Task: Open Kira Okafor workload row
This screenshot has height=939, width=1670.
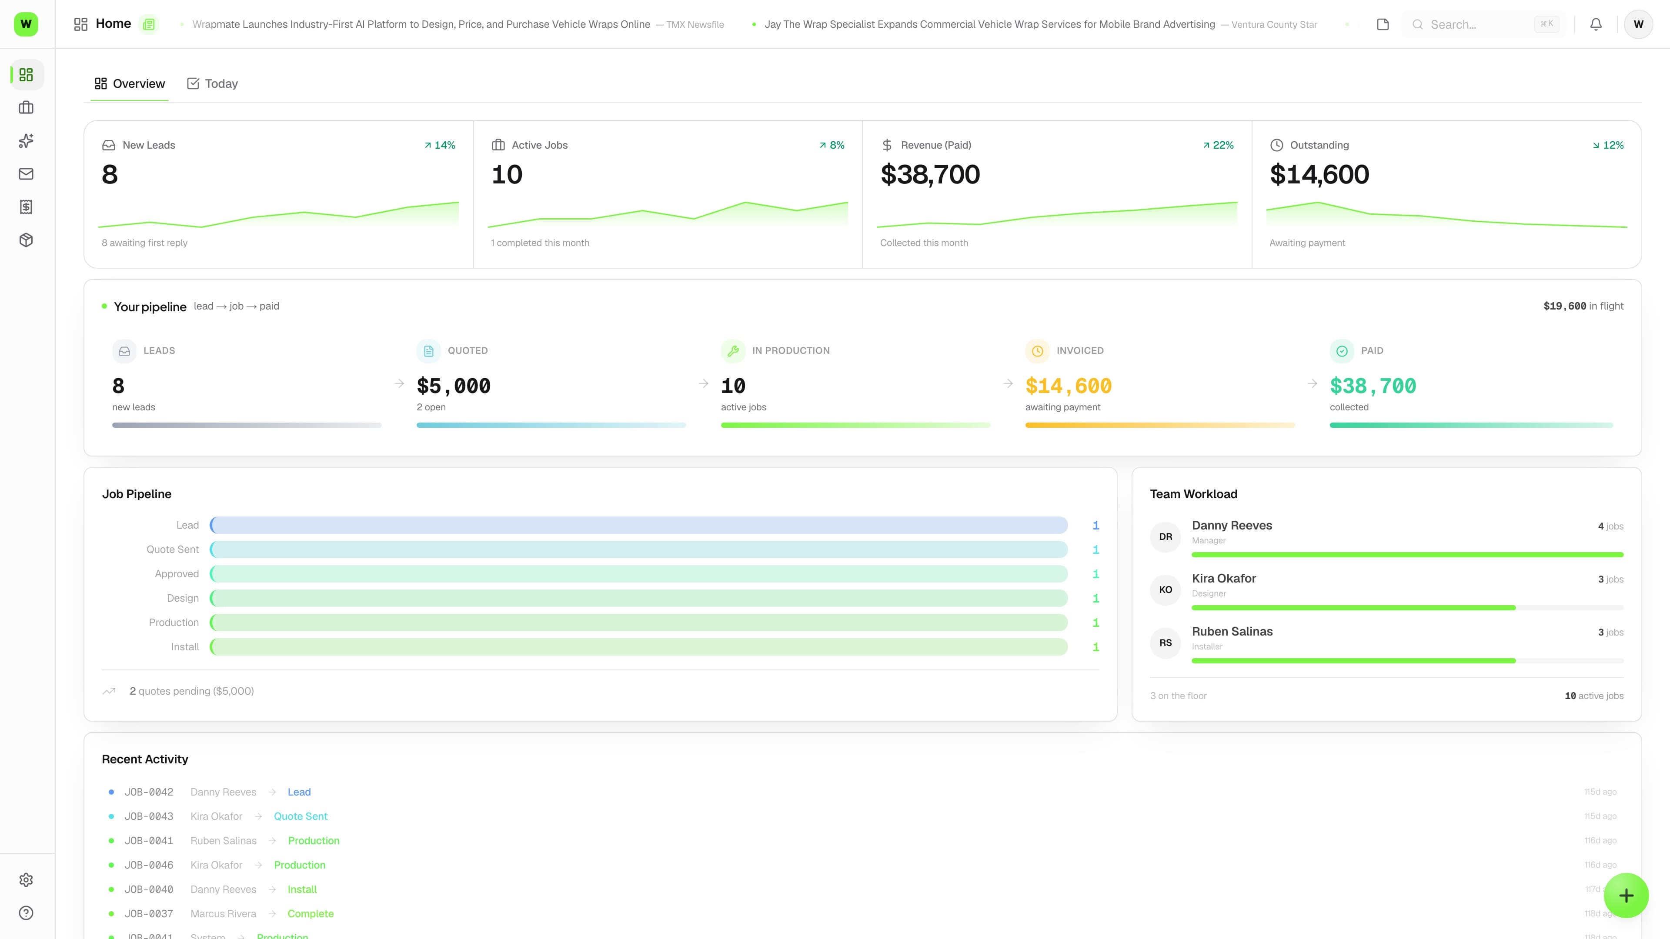Action: pyautogui.click(x=1386, y=590)
